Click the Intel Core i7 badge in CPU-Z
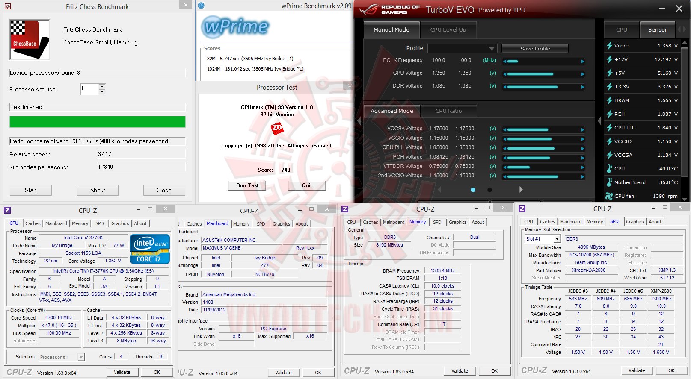 point(150,249)
